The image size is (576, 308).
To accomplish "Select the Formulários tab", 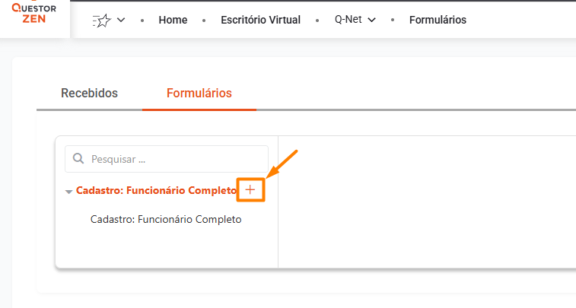I will click(199, 94).
